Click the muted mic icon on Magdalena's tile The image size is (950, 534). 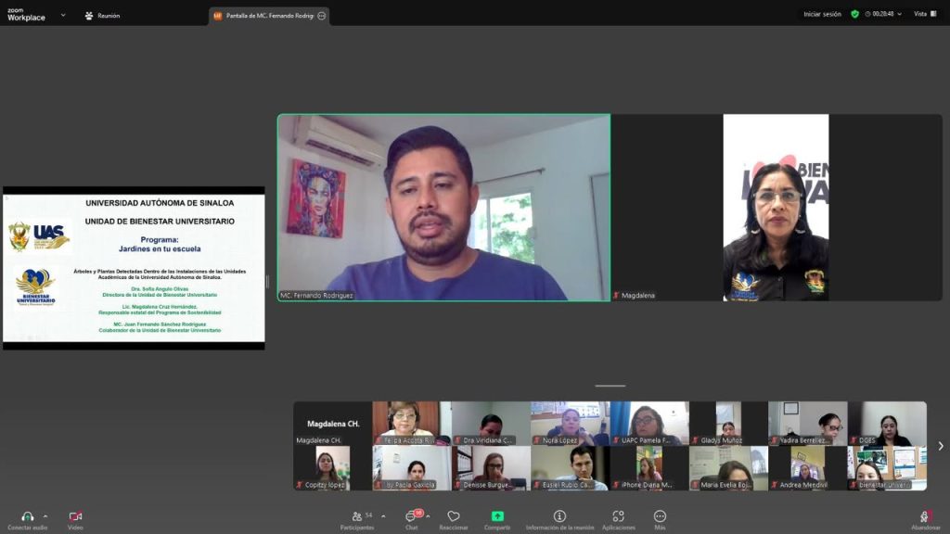[616, 296]
